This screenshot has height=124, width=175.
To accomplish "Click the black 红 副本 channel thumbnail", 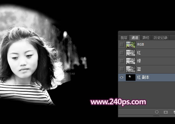I will click(131, 77).
